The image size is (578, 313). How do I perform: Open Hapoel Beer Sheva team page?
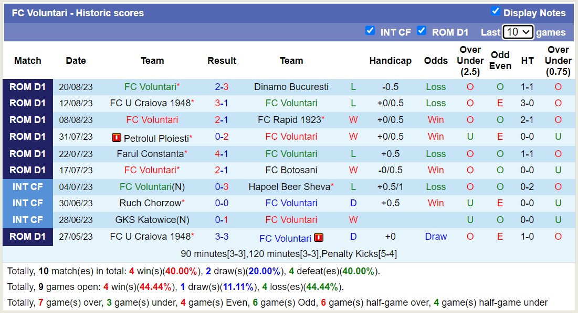pyautogui.click(x=289, y=187)
